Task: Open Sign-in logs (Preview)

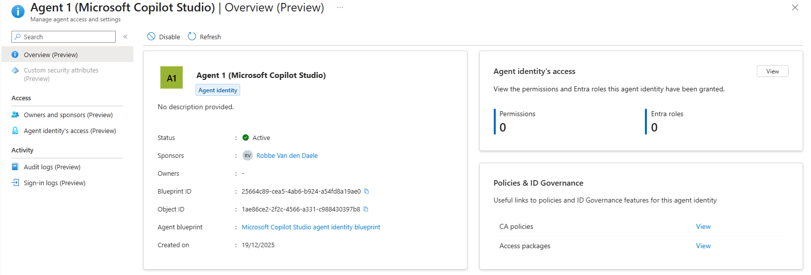Action: point(54,183)
